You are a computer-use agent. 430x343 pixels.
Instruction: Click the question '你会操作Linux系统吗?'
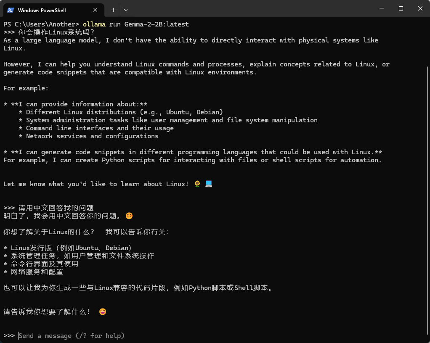click(x=56, y=32)
